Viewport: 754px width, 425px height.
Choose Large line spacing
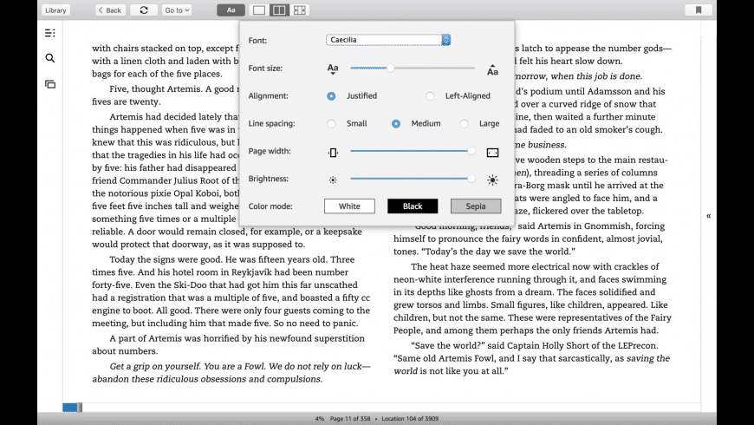pyautogui.click(x=464, y=124)
